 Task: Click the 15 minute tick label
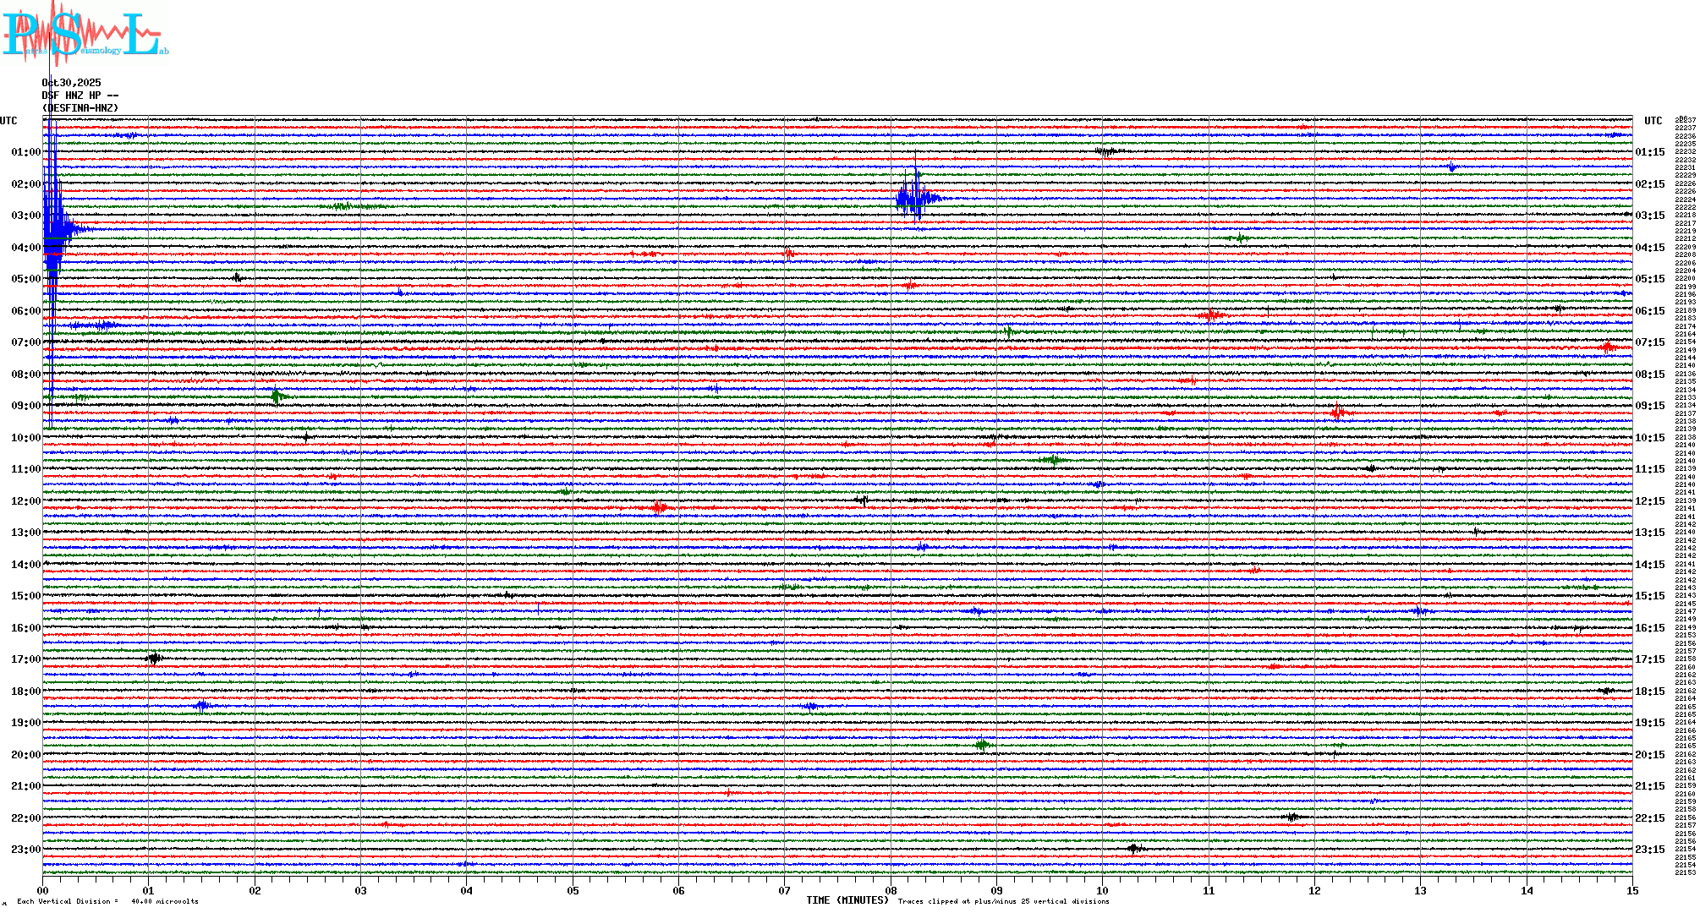[x=1631, y=890]
